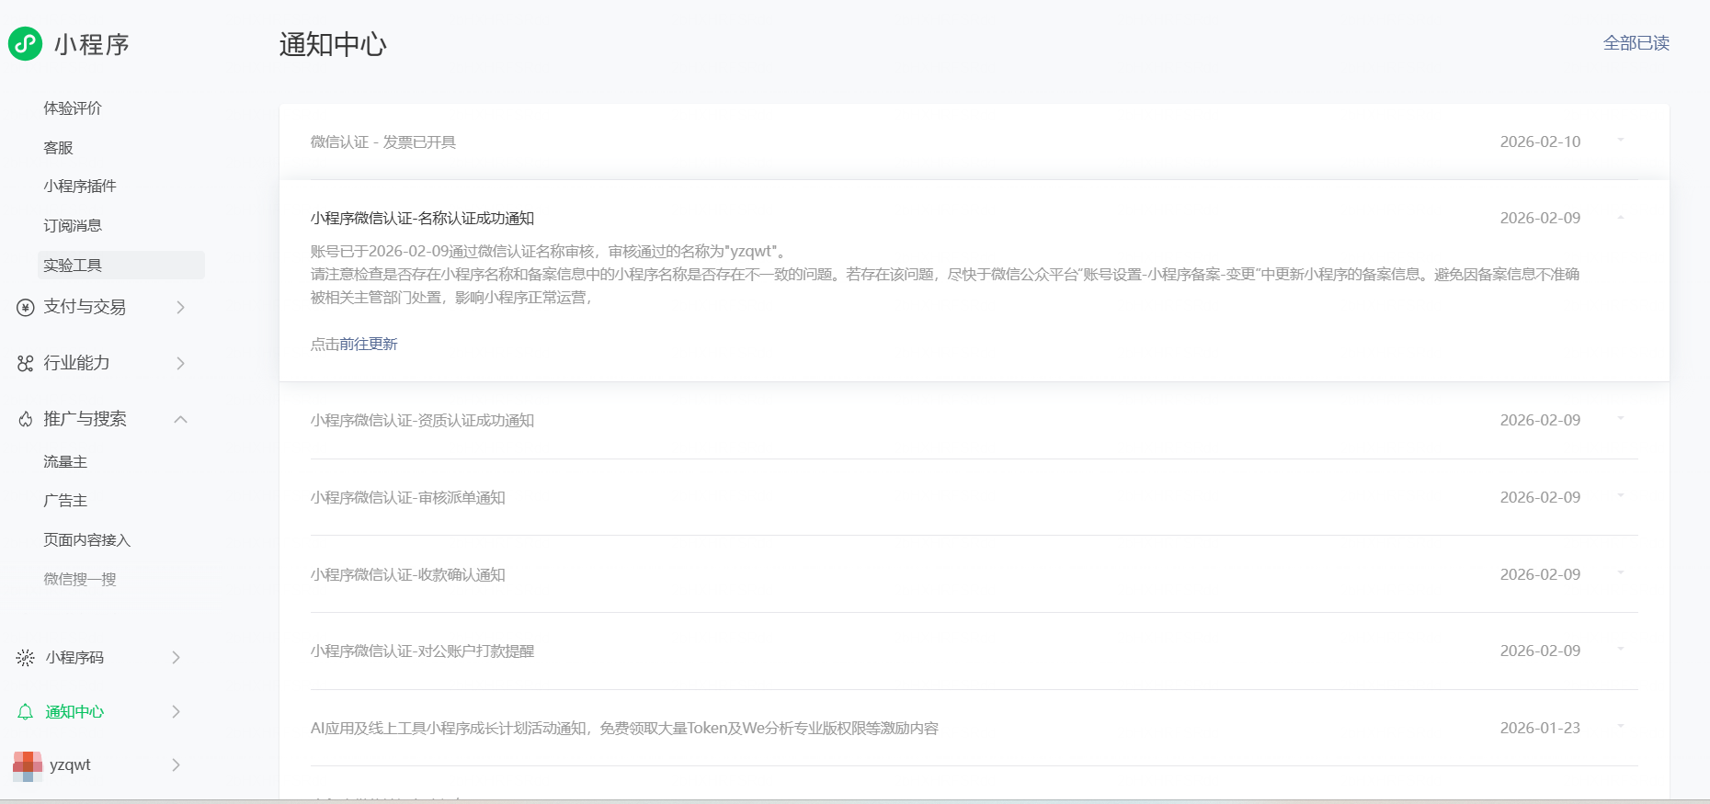Click the 通知中心 bell icon
The image size is (1710, 804).
click(26, 712)
